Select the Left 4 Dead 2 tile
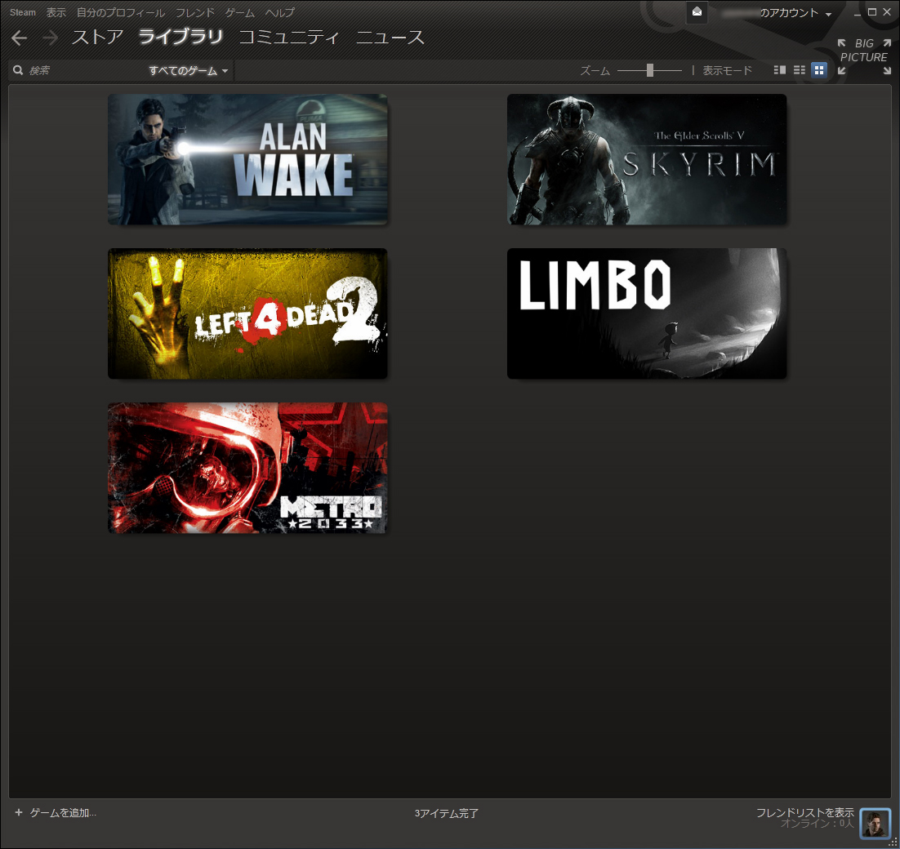The height and width of the screenshot is (849, 900). (247, 313)
